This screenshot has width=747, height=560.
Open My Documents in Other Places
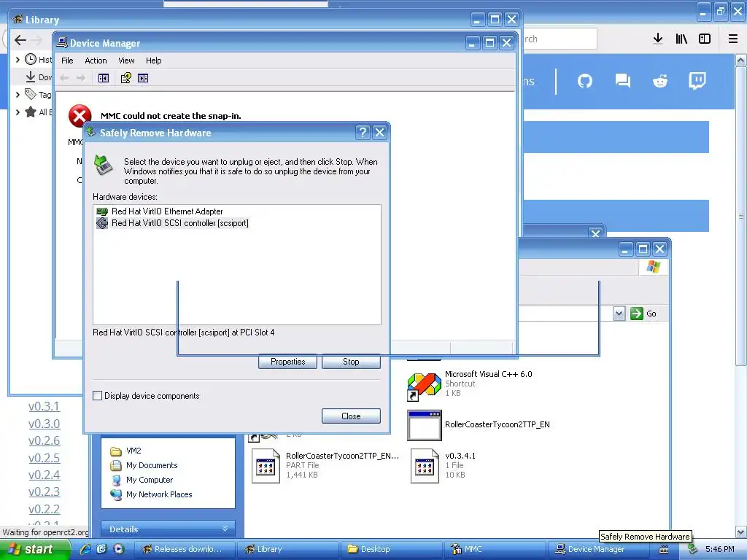(x=144, y=465)
